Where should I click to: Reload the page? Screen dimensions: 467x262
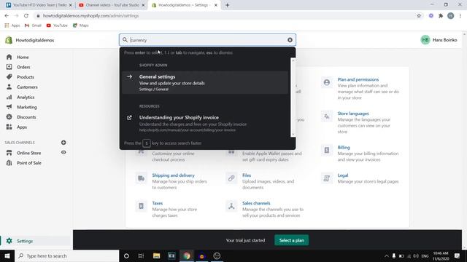(x=26, y=16)
